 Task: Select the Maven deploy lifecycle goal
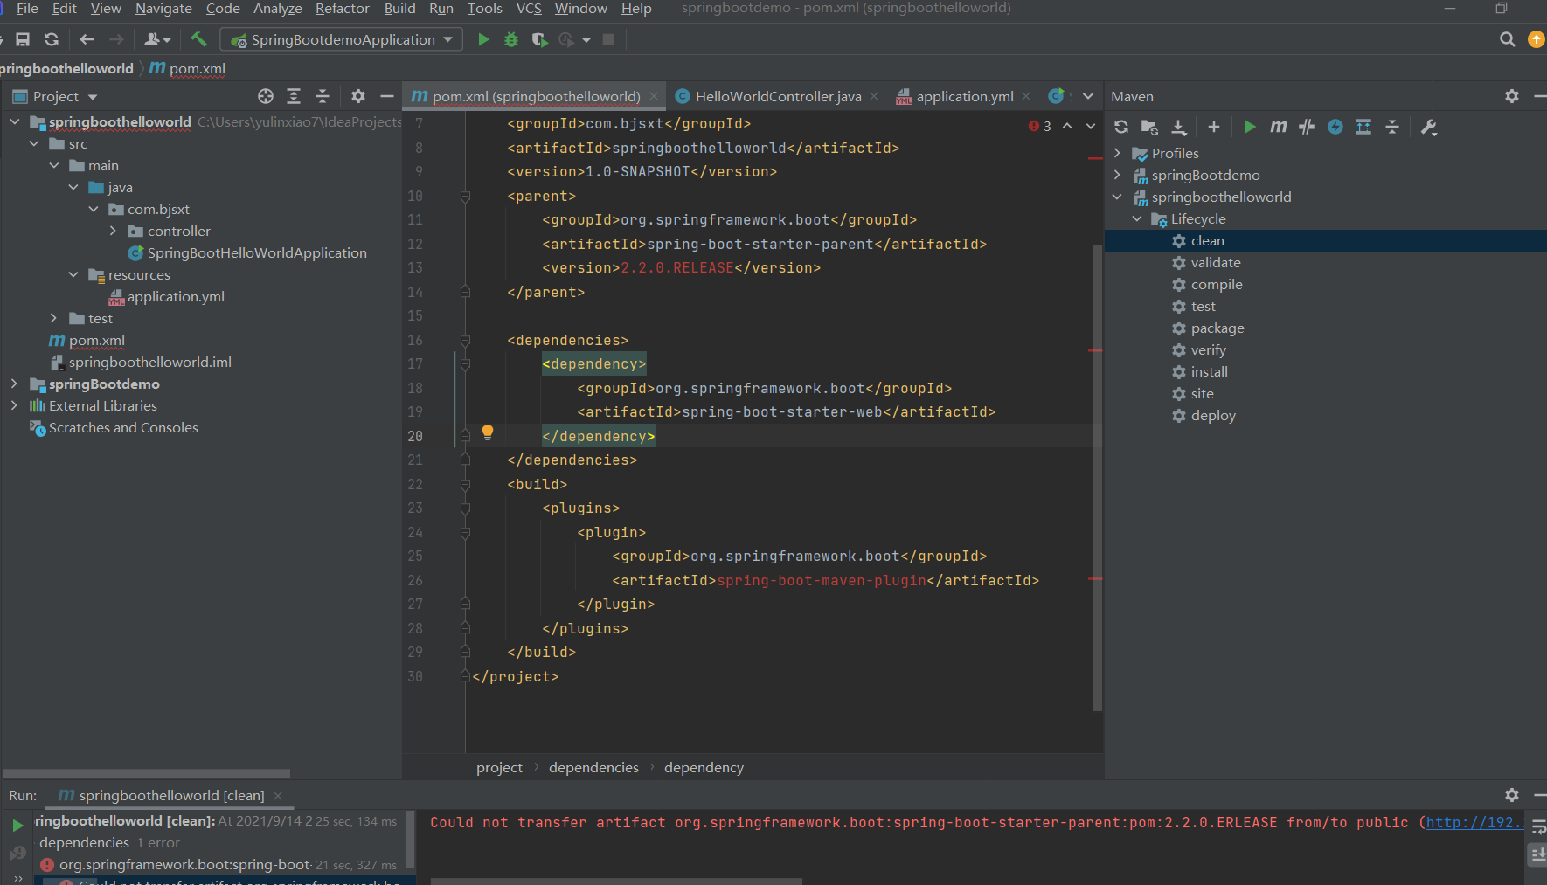tap(1212, 415)
